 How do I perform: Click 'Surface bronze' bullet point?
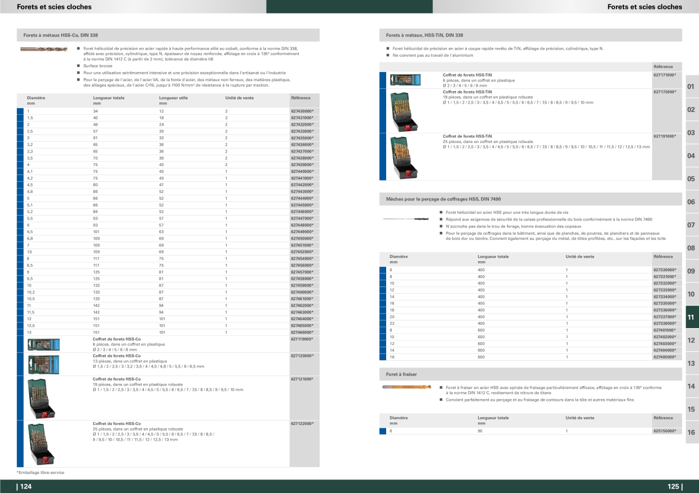(x=98, y=66)
